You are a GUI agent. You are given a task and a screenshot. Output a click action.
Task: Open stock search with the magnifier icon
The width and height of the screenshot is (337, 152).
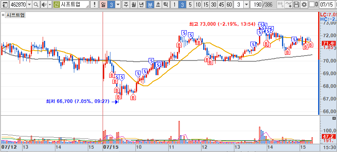[36, 4]
